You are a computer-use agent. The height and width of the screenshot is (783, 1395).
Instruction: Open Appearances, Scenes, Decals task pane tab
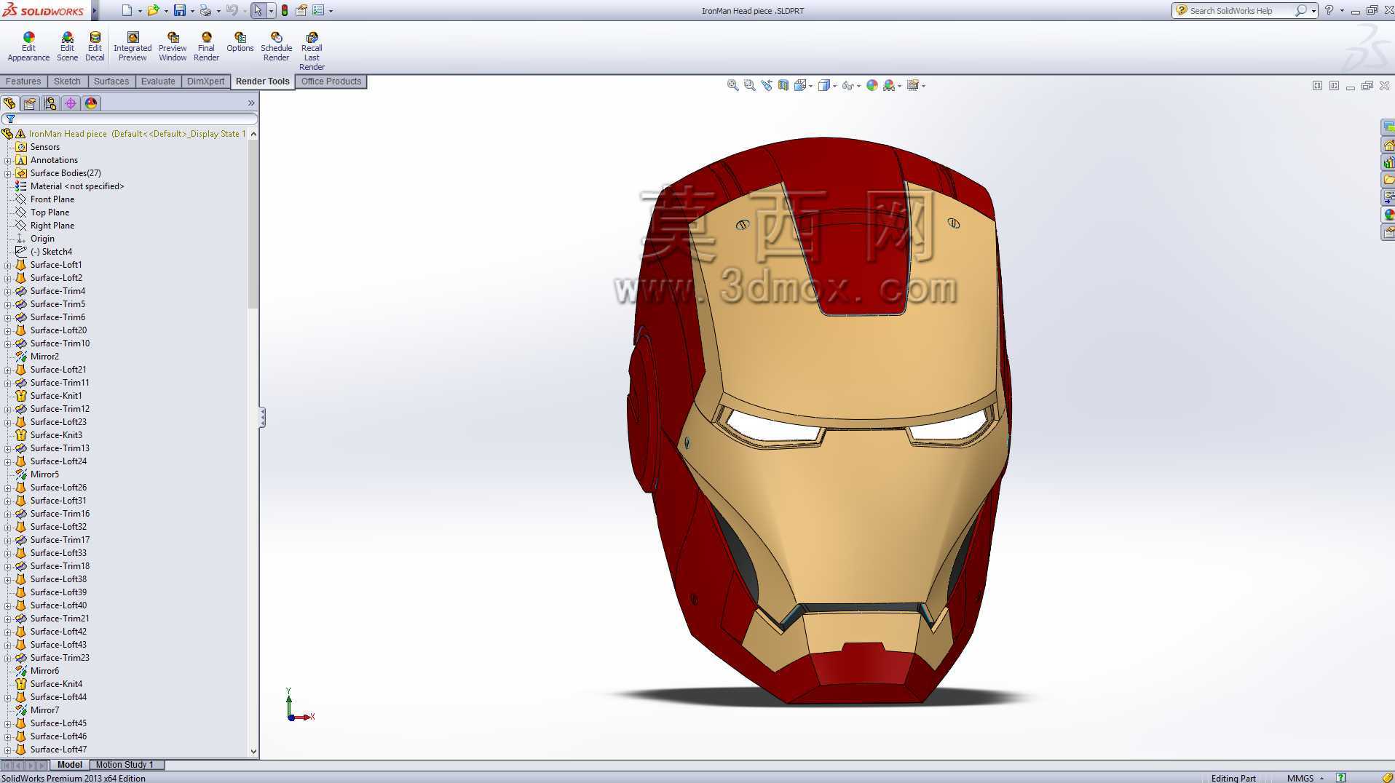[x=1388, y=215]
